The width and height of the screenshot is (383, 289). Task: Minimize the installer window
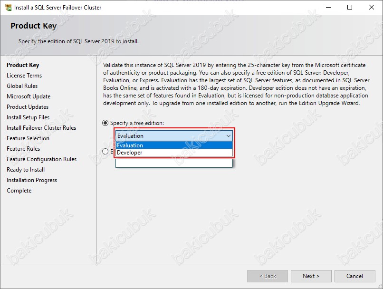[x=328, y=7]
